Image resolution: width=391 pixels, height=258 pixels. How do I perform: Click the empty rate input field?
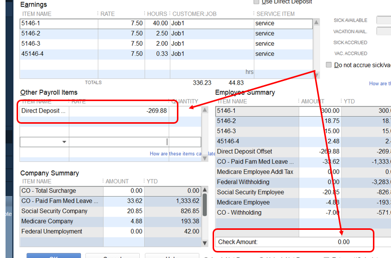(119, 142)
